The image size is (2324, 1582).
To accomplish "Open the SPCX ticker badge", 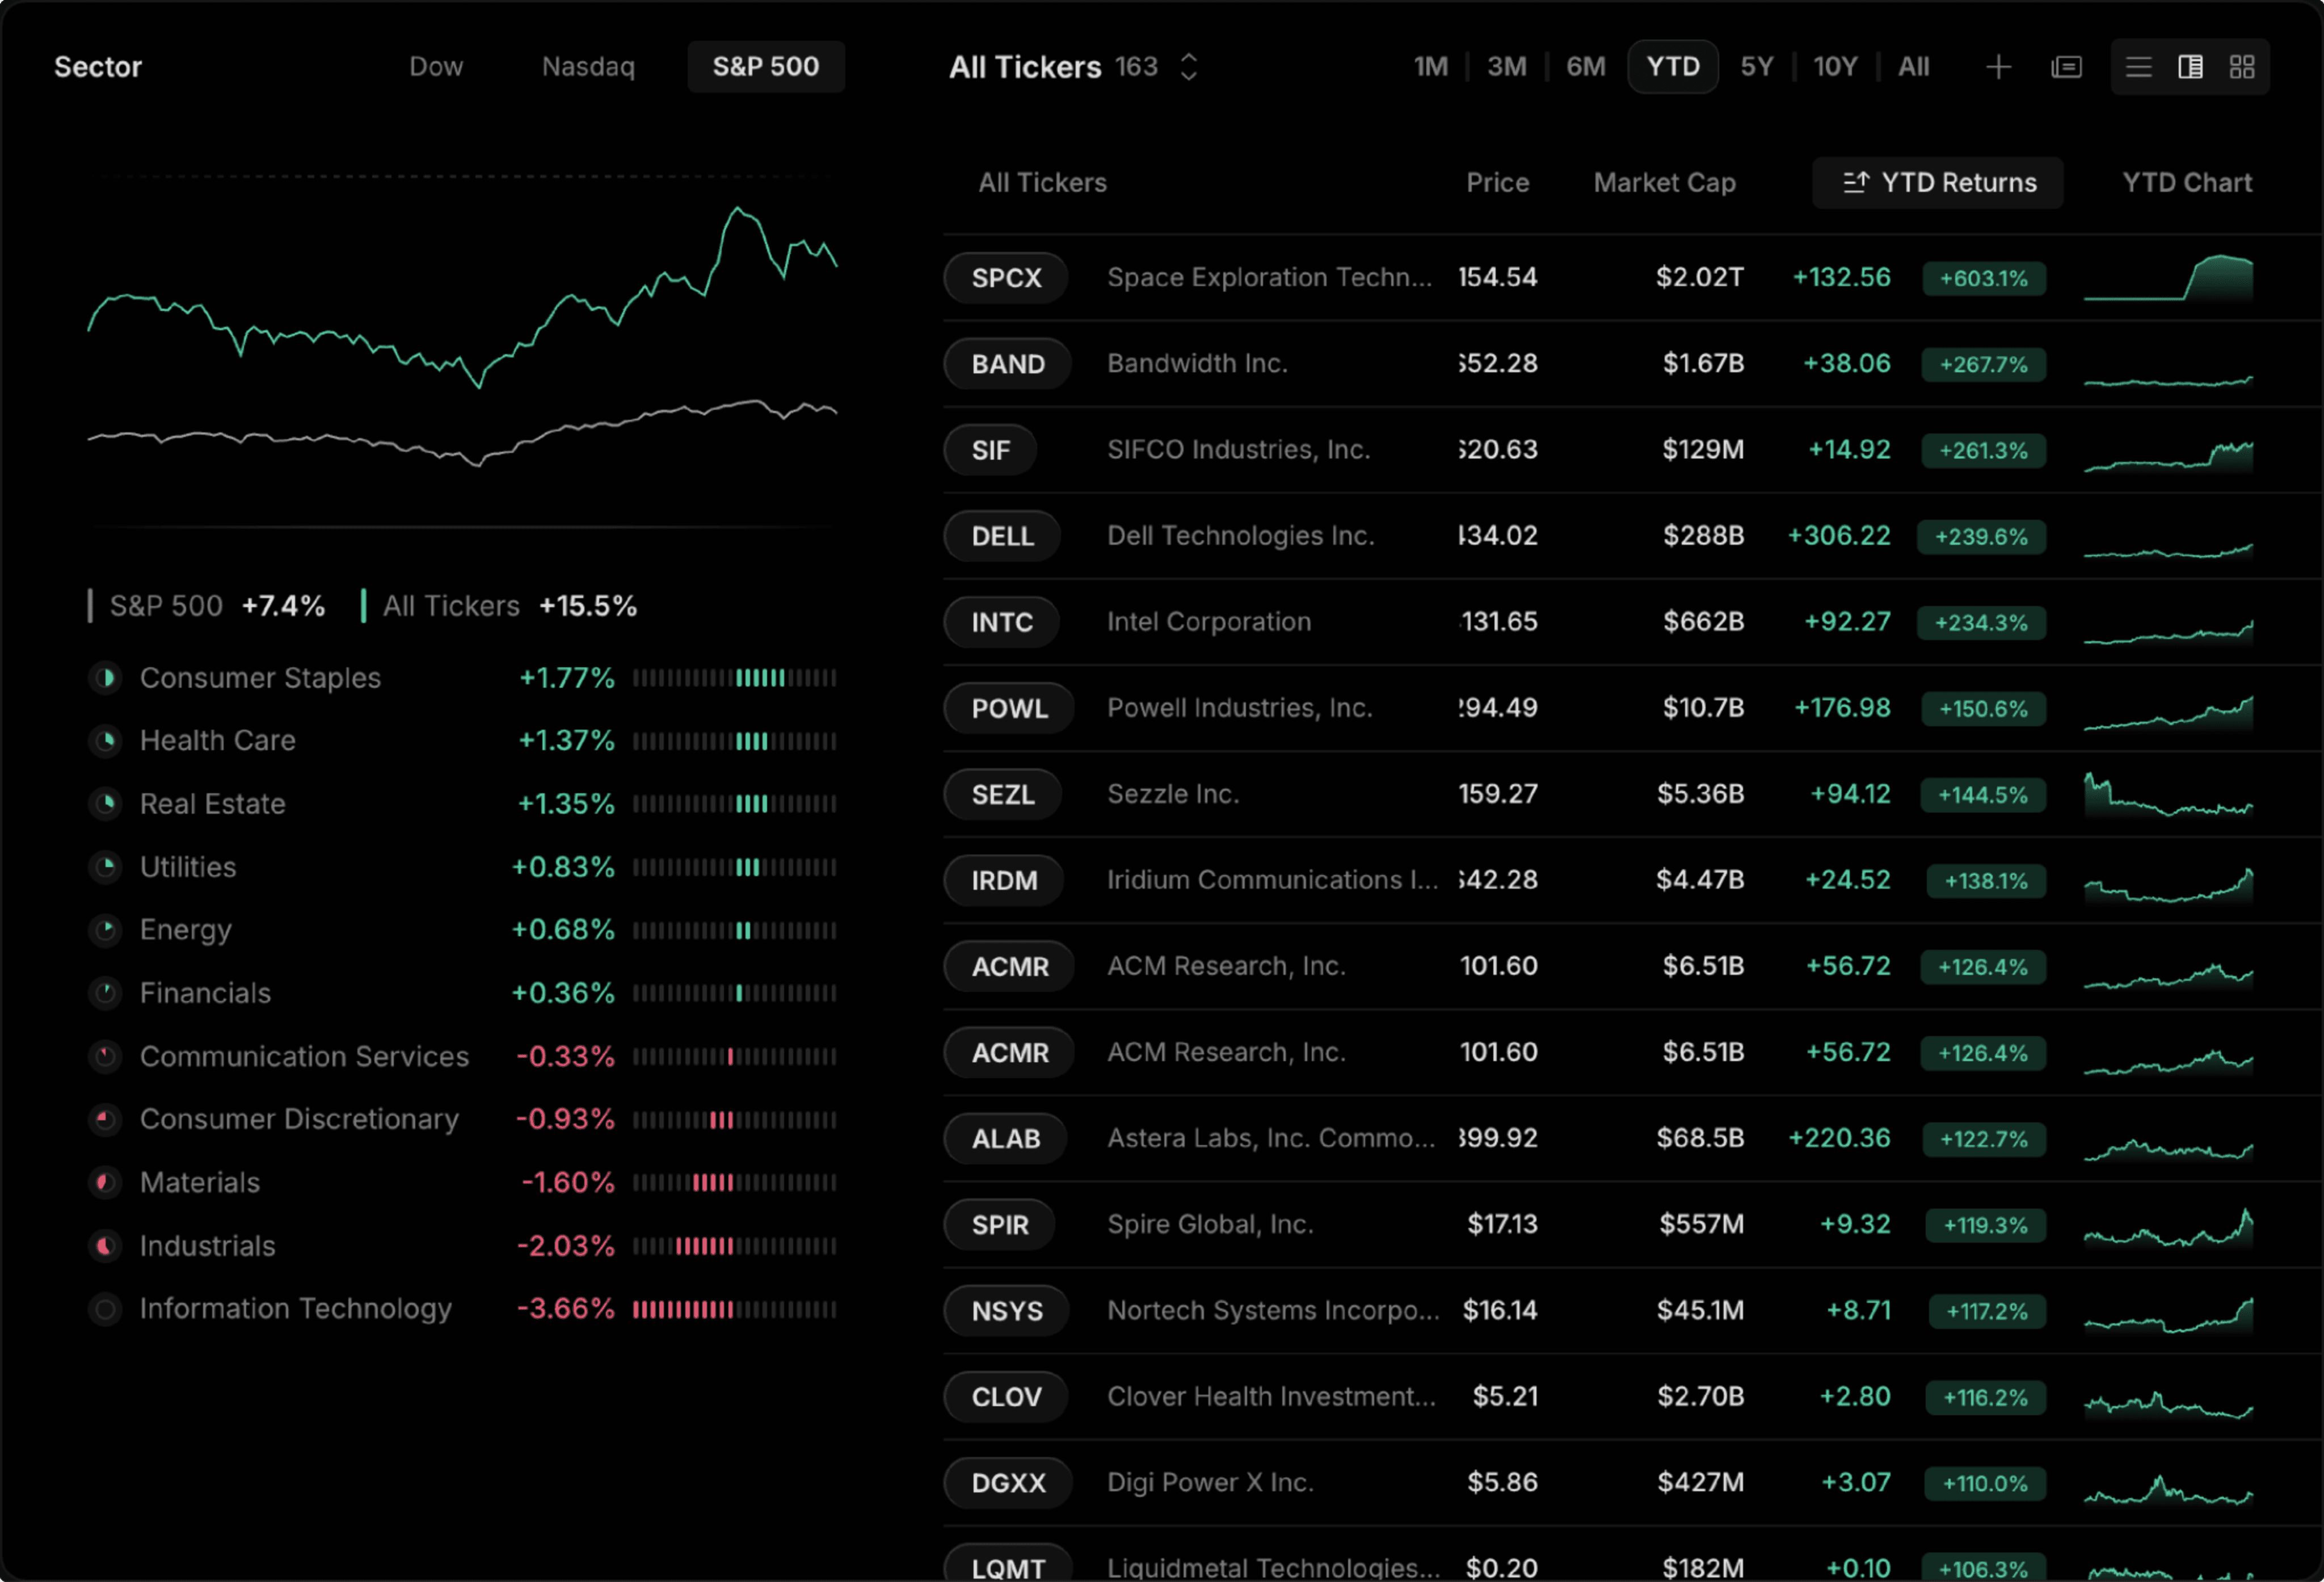I will tap(1006, 277).
